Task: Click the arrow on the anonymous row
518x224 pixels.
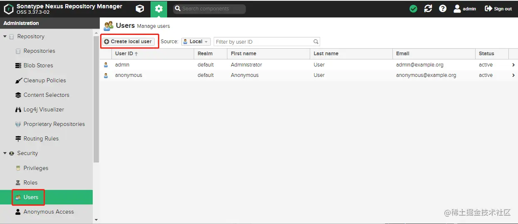Action: coord(513,75)
